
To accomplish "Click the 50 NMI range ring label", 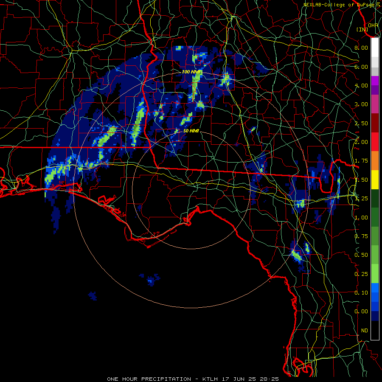I will [191, 131].
